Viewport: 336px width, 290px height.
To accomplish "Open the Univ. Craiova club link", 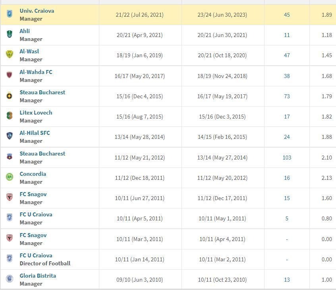I will point(37,11).
